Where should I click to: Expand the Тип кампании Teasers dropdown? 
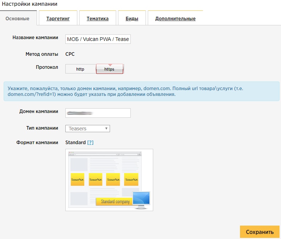[x=87, y=129]
